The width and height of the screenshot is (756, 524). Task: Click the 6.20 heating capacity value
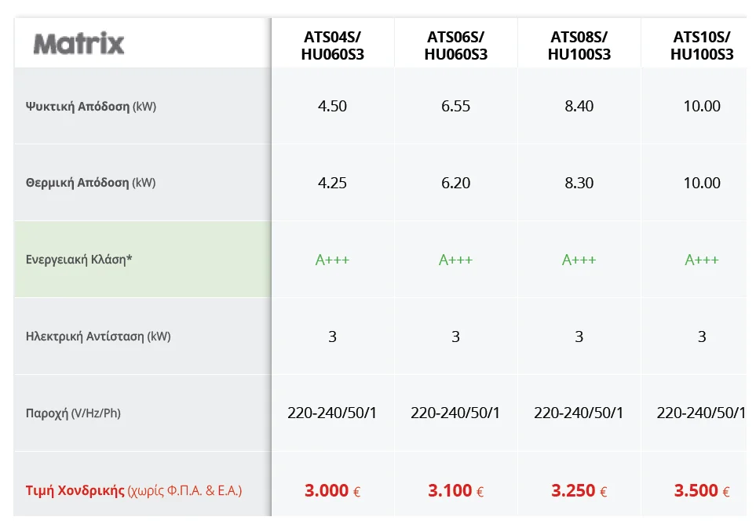point(455,183)
